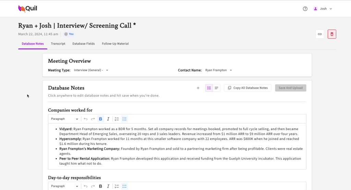The width and height of the screenshot is (351, 190).
Task: Redo in Companies worked for editor
Action: tap(93, 119)
